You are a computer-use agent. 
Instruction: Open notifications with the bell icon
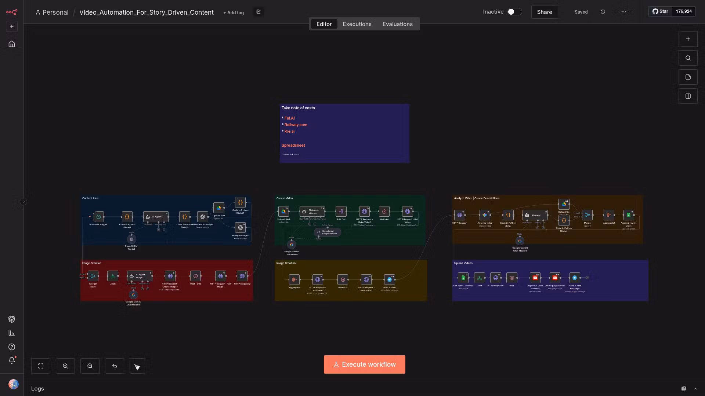coord(12,360)
